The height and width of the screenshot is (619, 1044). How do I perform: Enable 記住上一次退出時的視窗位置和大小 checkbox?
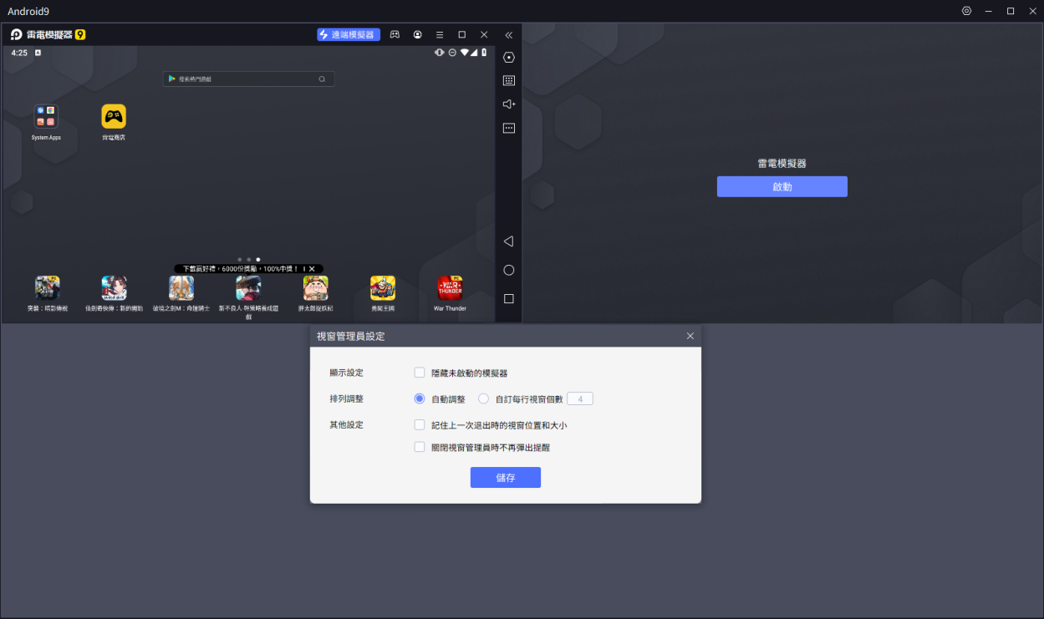[x=420, y=425]
